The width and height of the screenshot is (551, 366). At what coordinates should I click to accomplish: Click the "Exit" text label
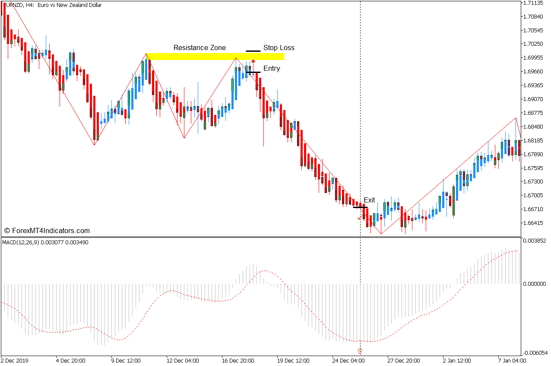click(369, 200)
